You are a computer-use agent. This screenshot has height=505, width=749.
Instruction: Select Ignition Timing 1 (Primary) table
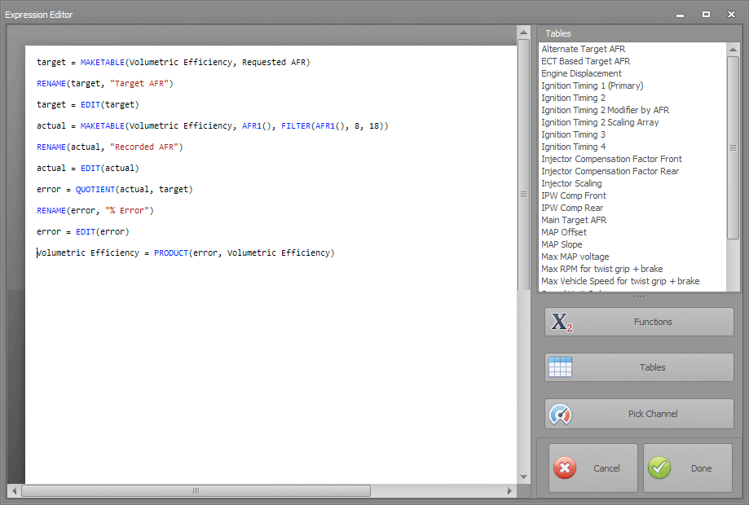pyautogui.click(x=592, y=86)
